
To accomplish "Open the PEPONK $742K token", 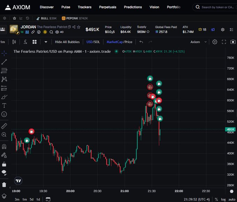I will click(75, 18).
